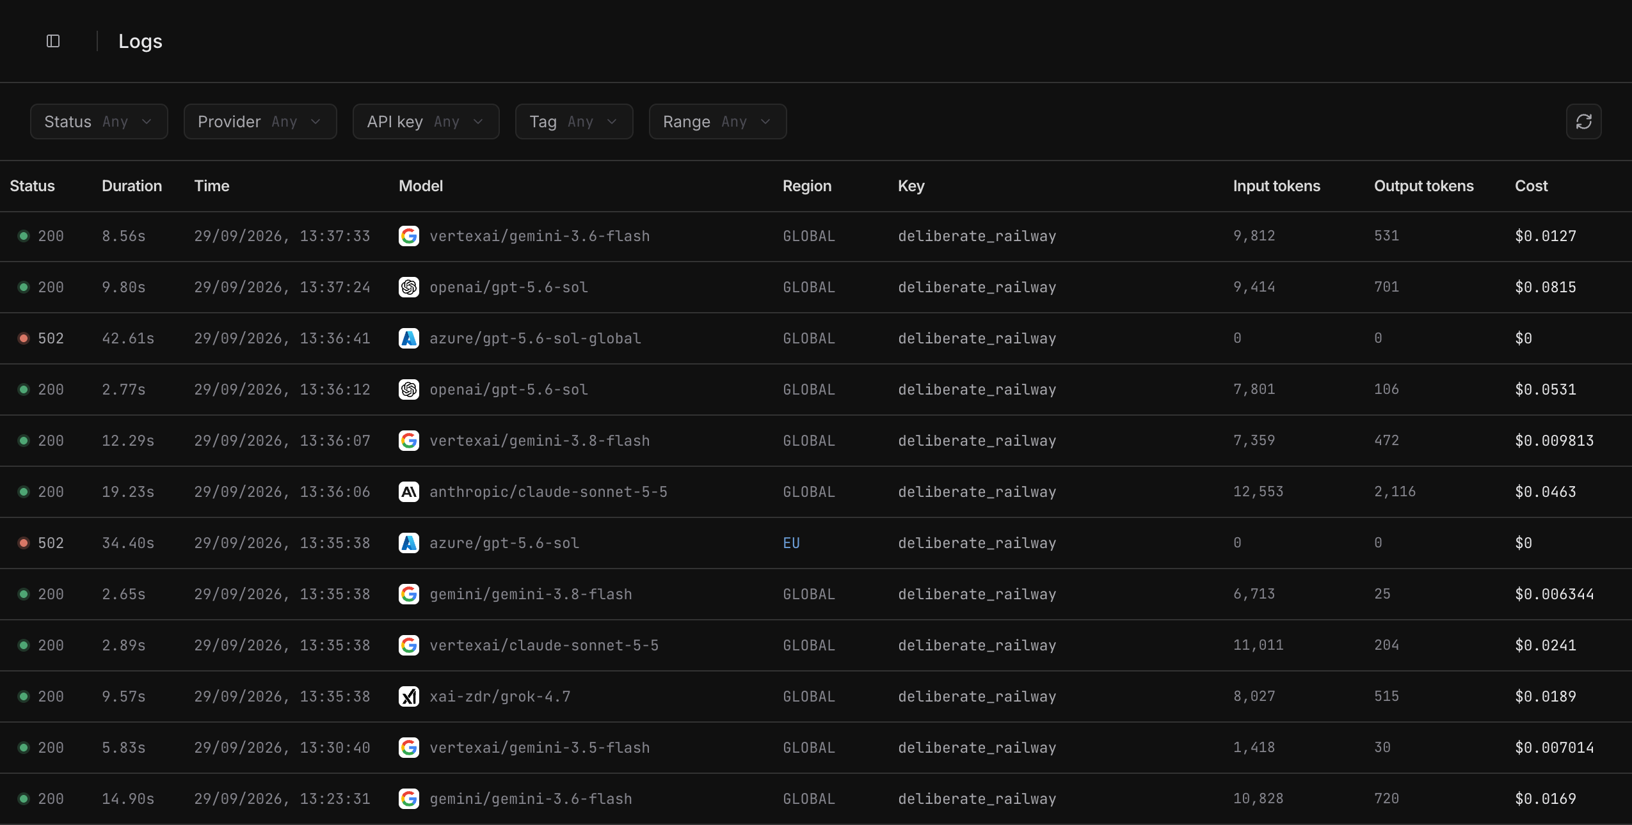Image resolution: width=1632 pixels, height=825 pixels.
Task: Open the Provider filter dropdown
Action: pyautogui.click(x=260, y=122)
